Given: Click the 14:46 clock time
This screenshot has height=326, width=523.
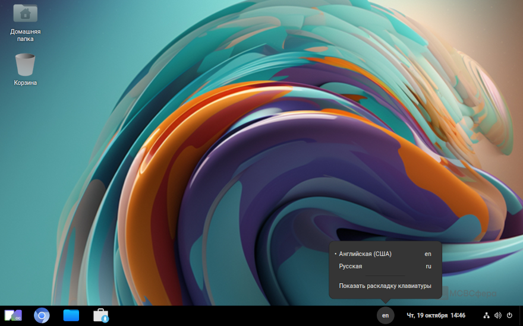Looking at the screenshot, I should [x=458, y=315].
